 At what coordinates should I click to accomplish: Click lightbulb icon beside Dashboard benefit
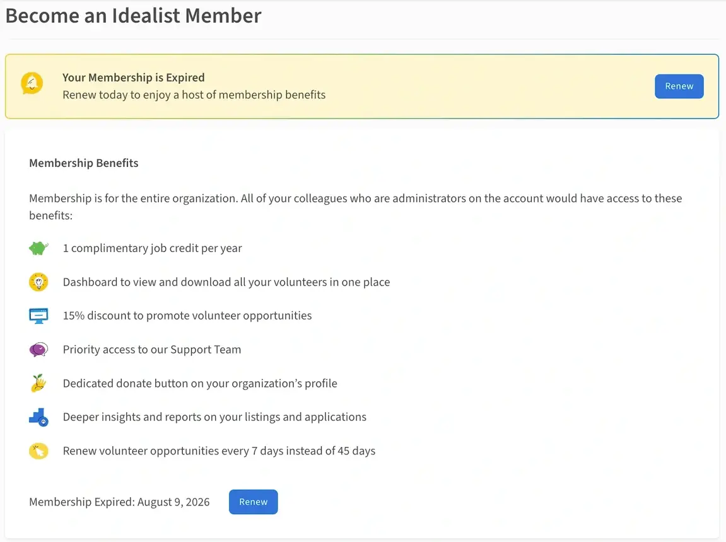coord(38,282)
